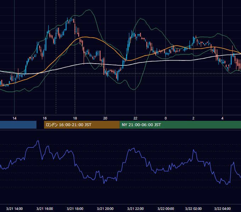Click the 3/21 14:00 date label
This screenshot has height=212, width=241.
click(x=15, y=208)
